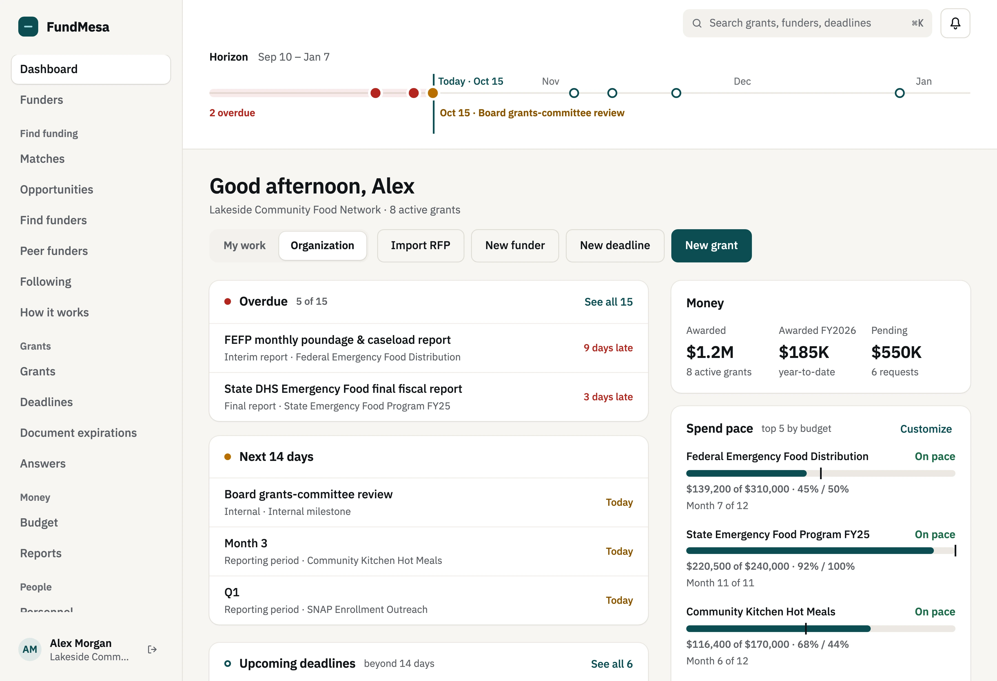
Task: Click the AM user avatar
Action: tap(30, 649)
